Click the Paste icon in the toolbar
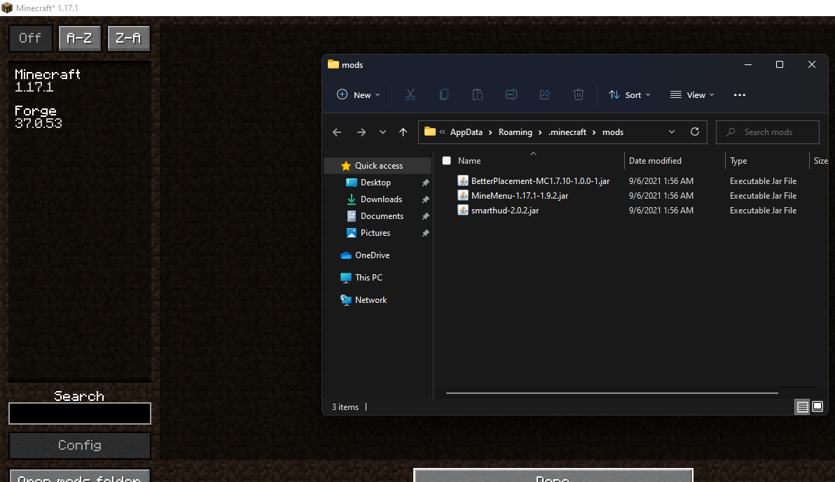The width and height of the screenshot is (835, 482). (x=478, y=94)
